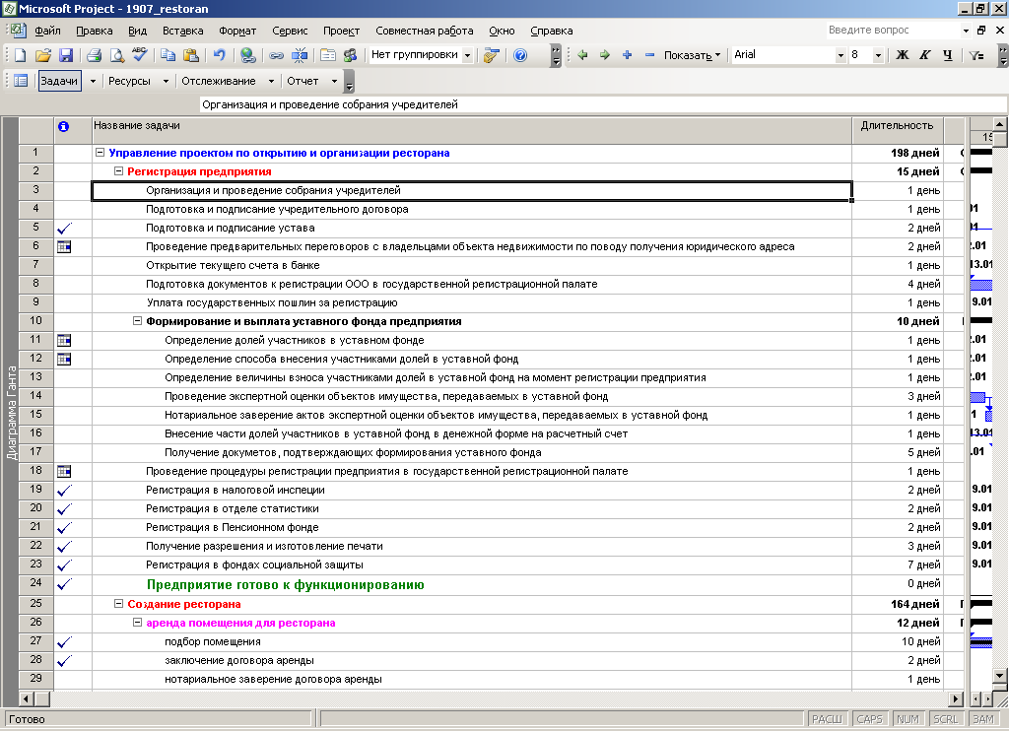Select row 8 'Подготовка документов к регистрации ООО'

(36, 283)
